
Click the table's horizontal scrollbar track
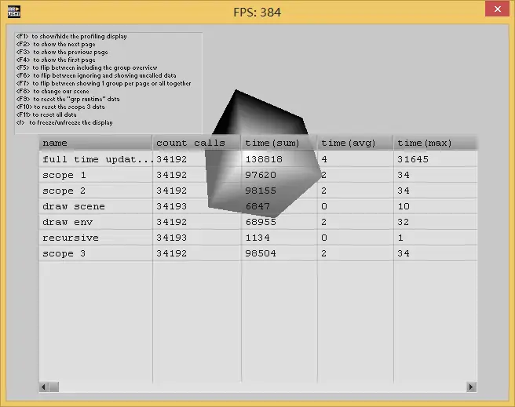click(x=259, y=387)
